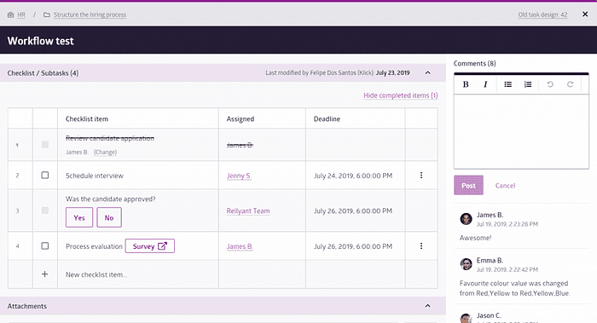The height and width of the screenshot is (323, 597).
Task: Add a new checklist item with plus icon
Action: click(x=44, y=274)
